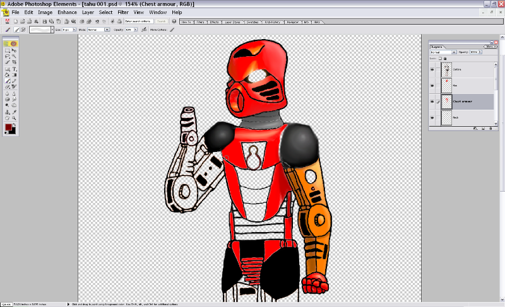
Task: Delete layer using trash icon
Action: point(490,129)
